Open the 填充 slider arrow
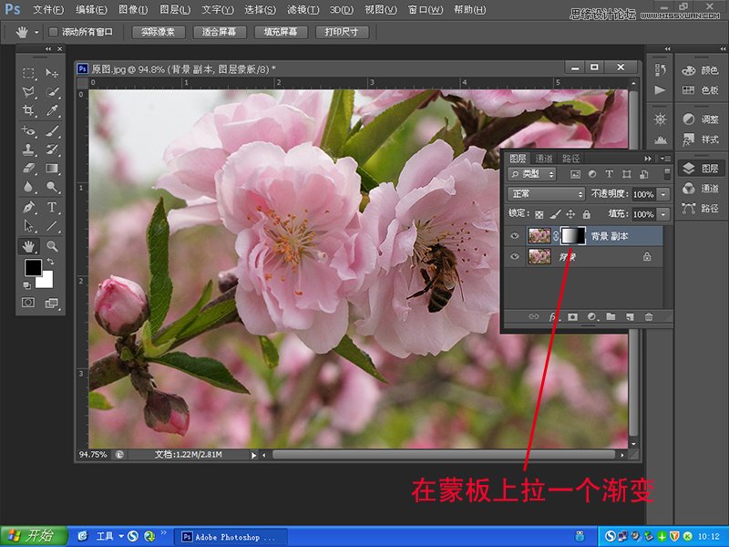 coord(663,214)
